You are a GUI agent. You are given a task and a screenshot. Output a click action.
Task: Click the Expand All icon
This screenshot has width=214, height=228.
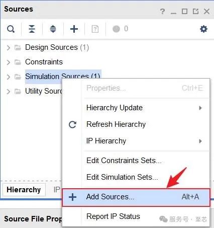(x=53, y=29)
